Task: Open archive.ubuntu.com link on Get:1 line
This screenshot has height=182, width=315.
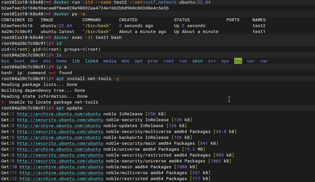Action: coord(59,114)
